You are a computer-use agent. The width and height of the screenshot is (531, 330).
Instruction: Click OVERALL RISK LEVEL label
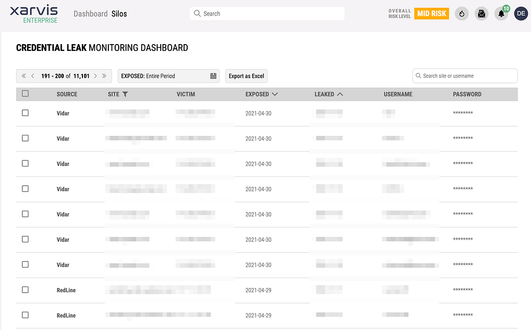pos(400,13)
